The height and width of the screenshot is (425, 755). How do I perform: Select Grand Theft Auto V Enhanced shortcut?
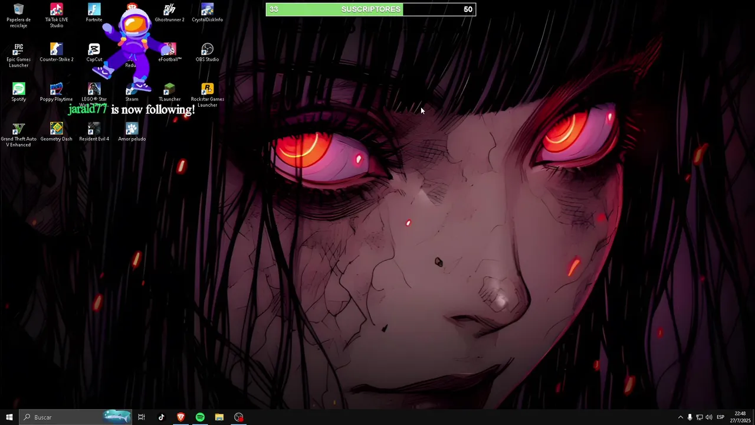coord(18,135)
